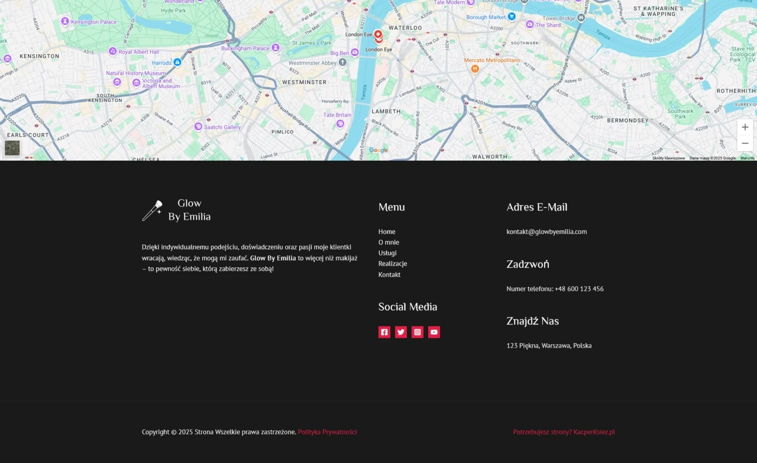Click the Mercato Metropolitano restaurant pin
Image resolution: width=757 pixels, height=463 pixels.
click(475, 69)
